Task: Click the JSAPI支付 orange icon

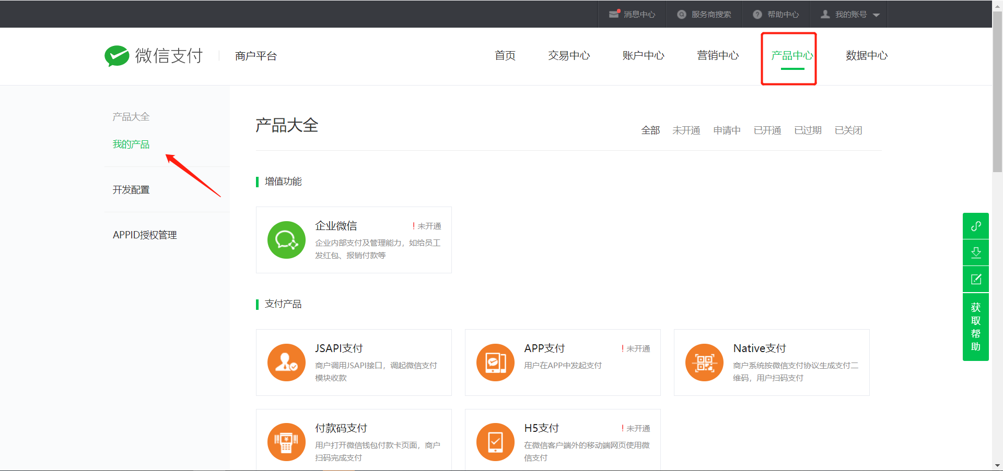Action: (286, 363)
